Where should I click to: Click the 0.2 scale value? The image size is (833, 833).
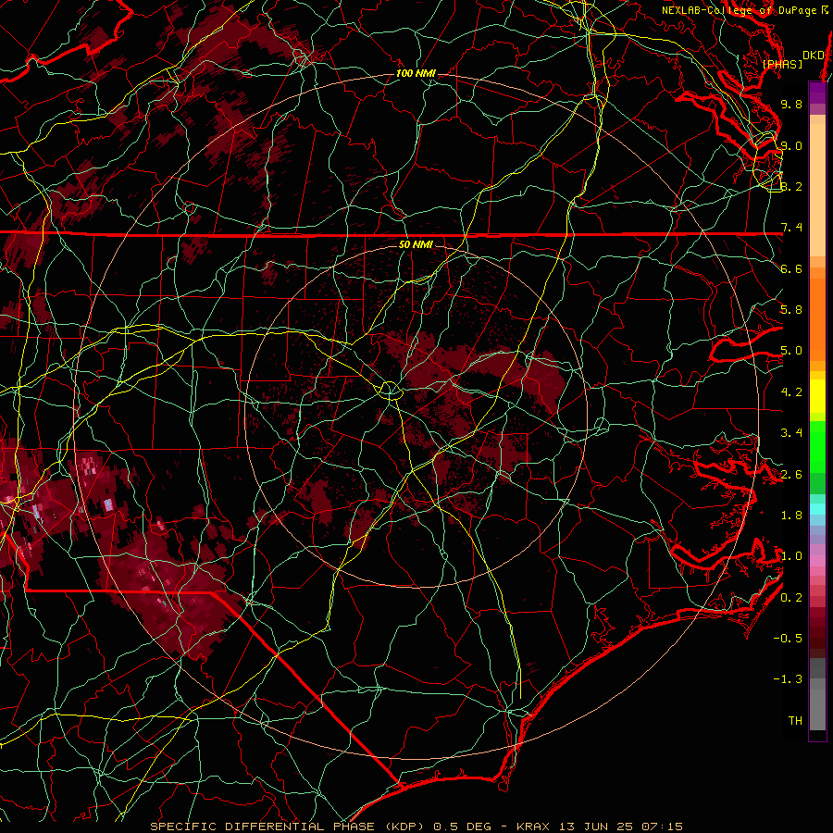[791, 598]
